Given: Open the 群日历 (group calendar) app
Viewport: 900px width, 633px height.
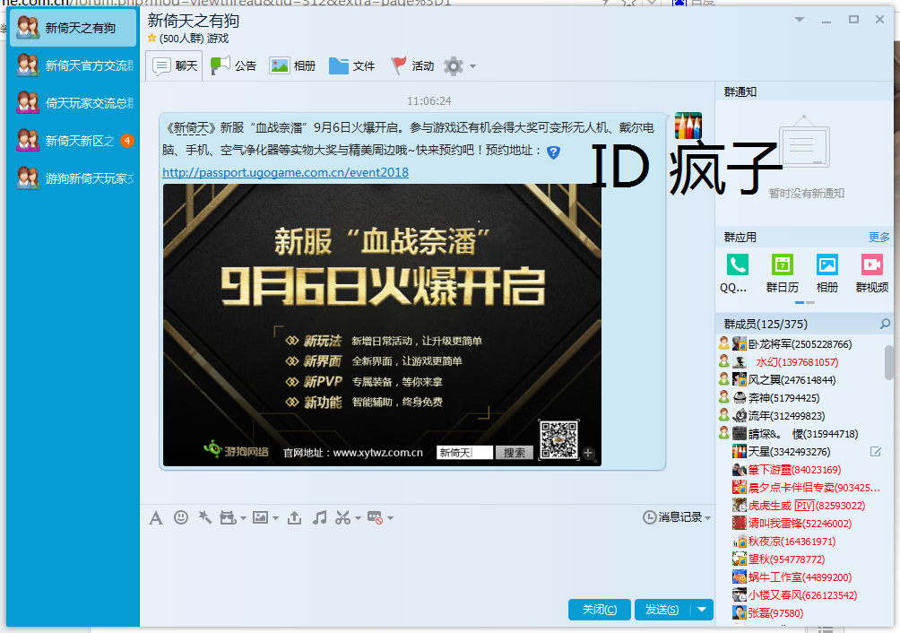Looking at the screenshot, I should pyautogui.click(x=781, y=264).
